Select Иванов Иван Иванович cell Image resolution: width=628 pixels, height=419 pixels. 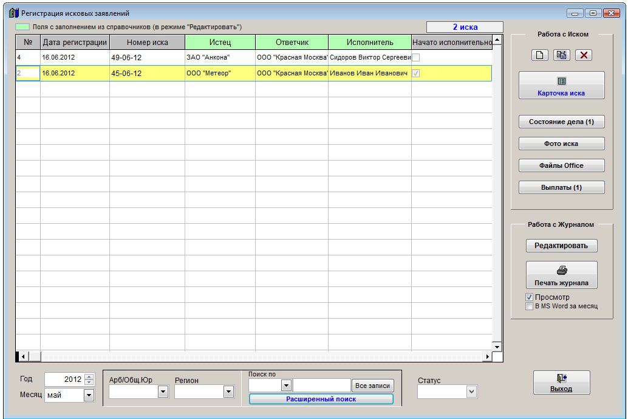(x=370, y=73)
